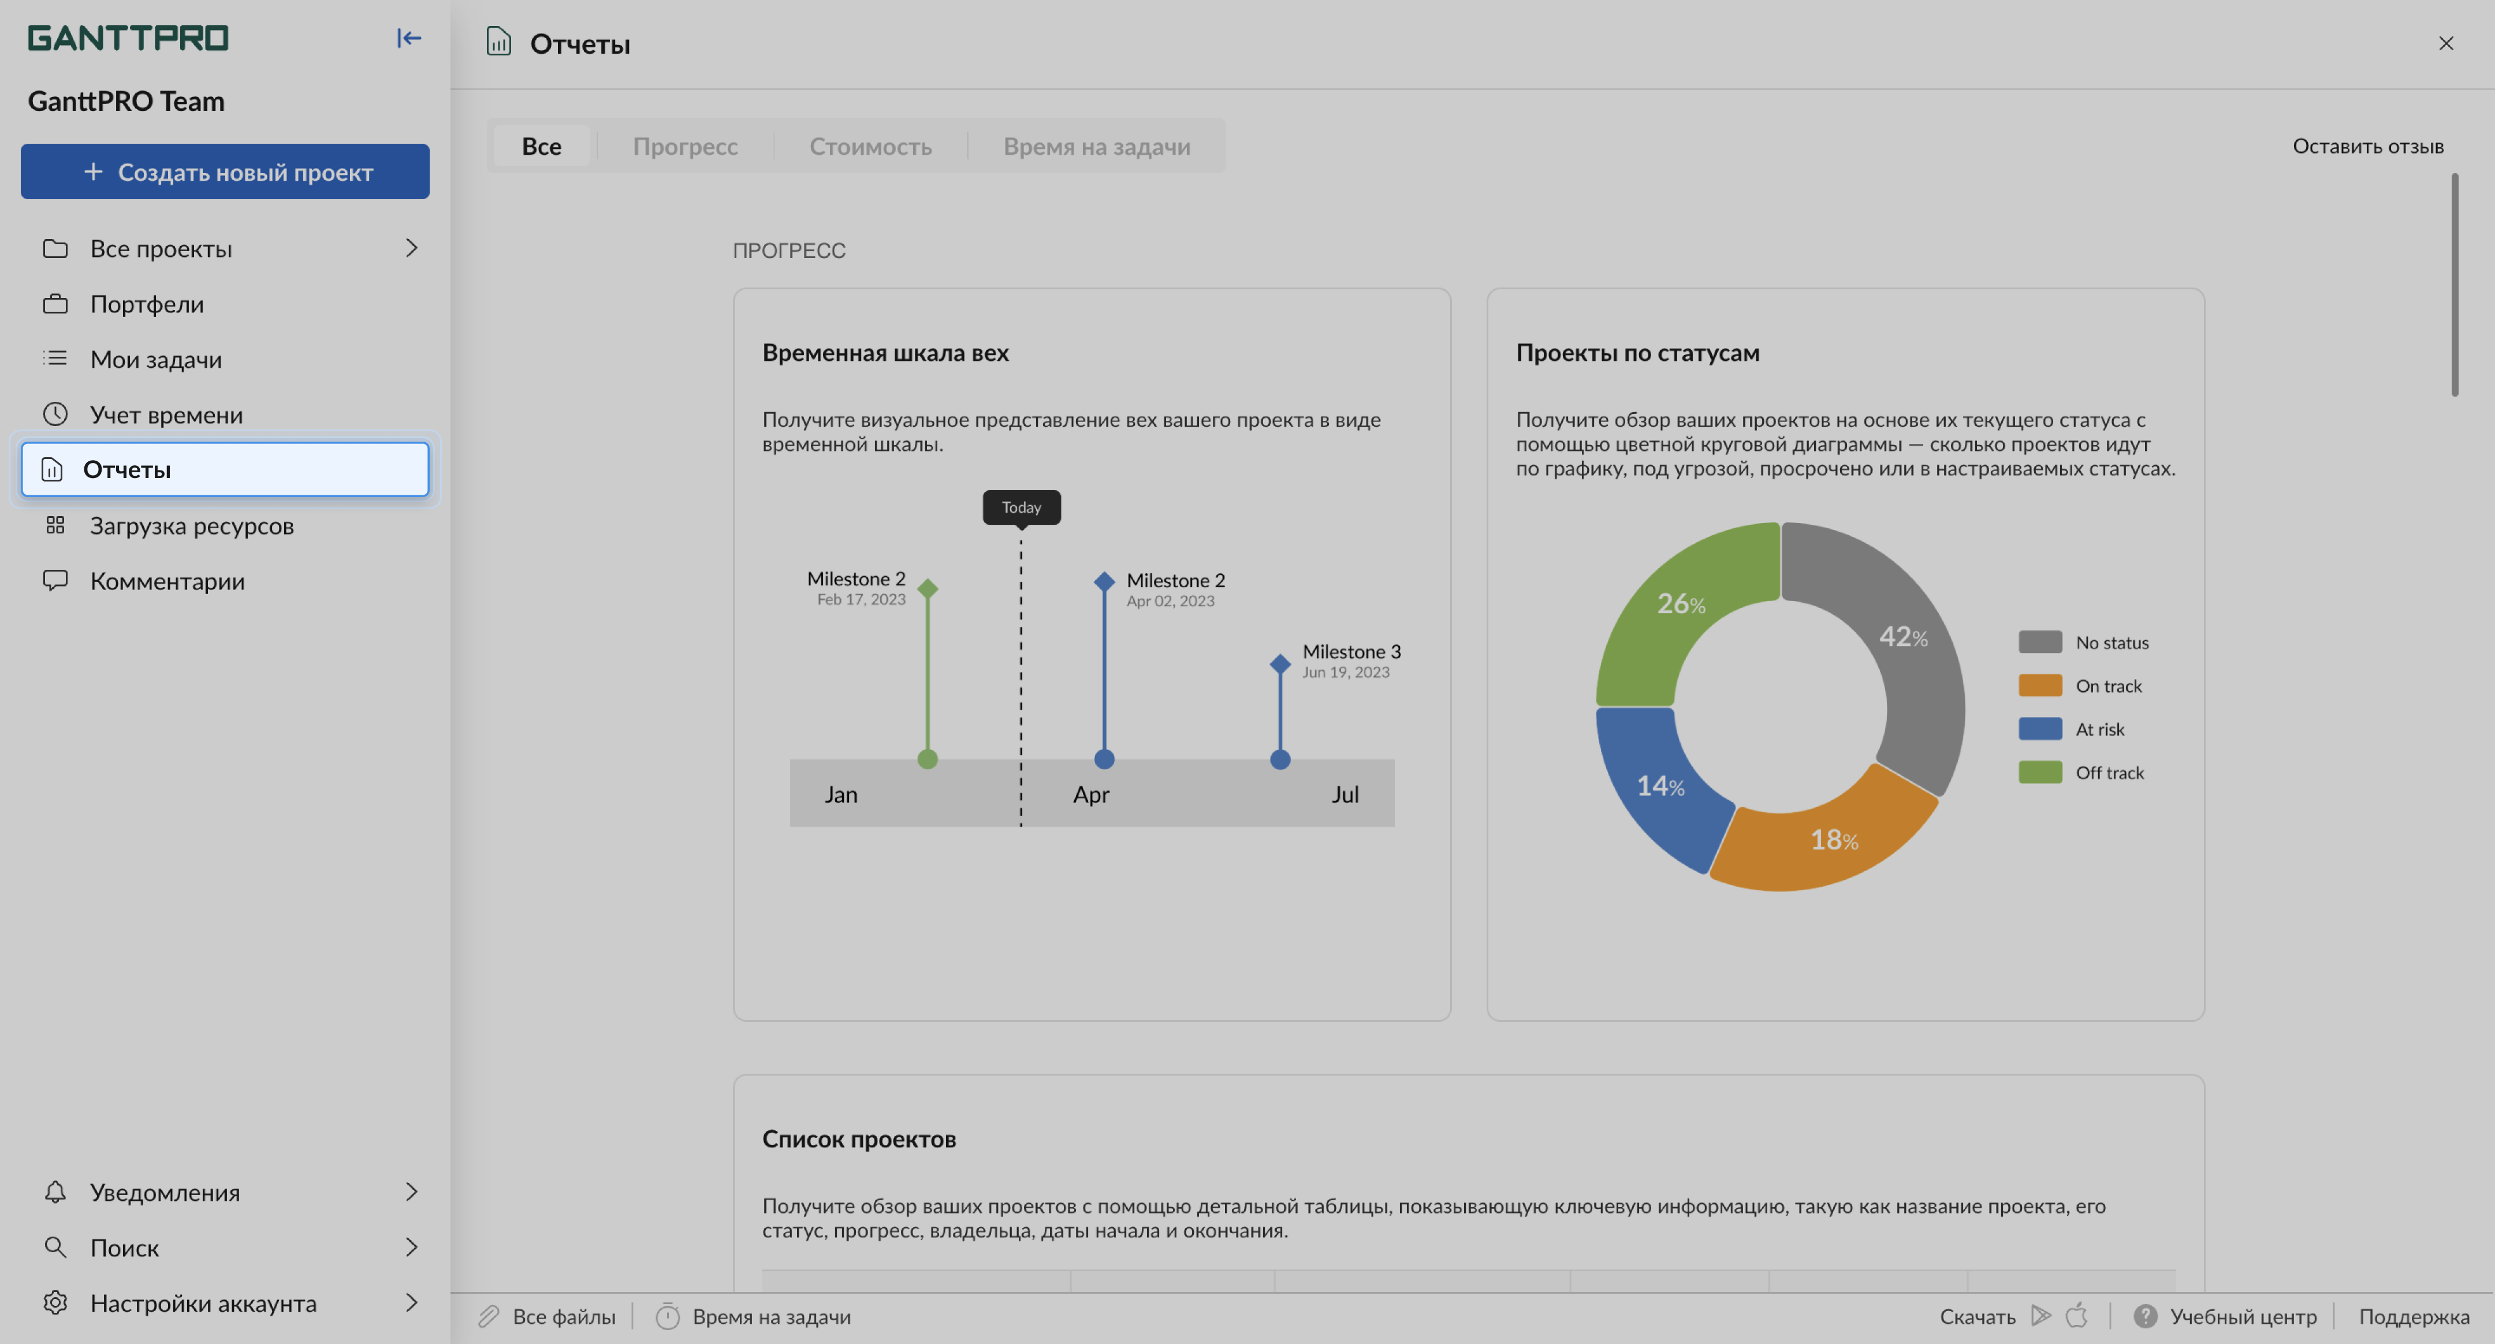Click the list icon beside Мои задачи

click(x=55, y=359)
